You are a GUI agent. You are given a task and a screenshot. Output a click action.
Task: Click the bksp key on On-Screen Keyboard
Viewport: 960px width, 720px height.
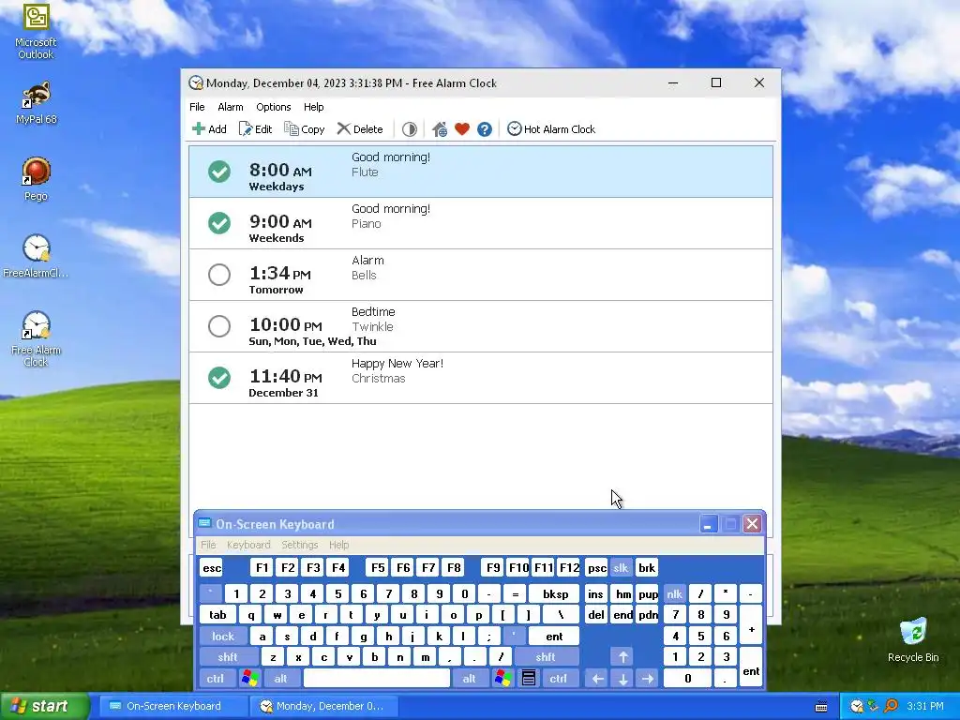click(x=555, y=593)
